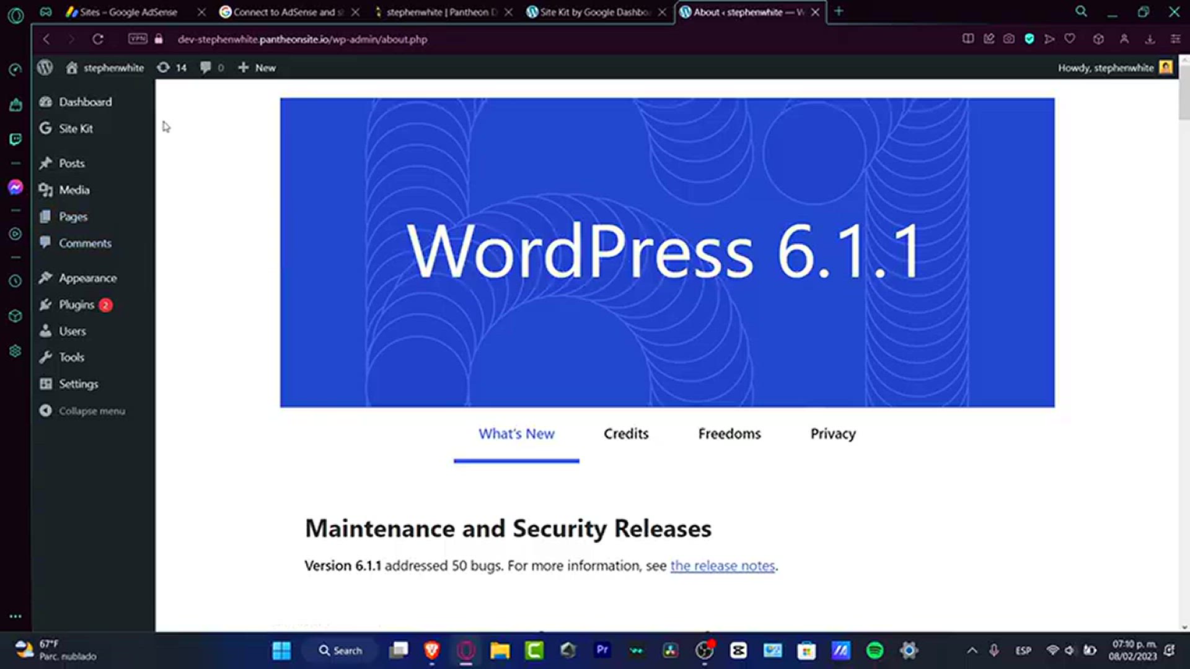Open the Easy Setup settings icon

(x=1176, y=39)
